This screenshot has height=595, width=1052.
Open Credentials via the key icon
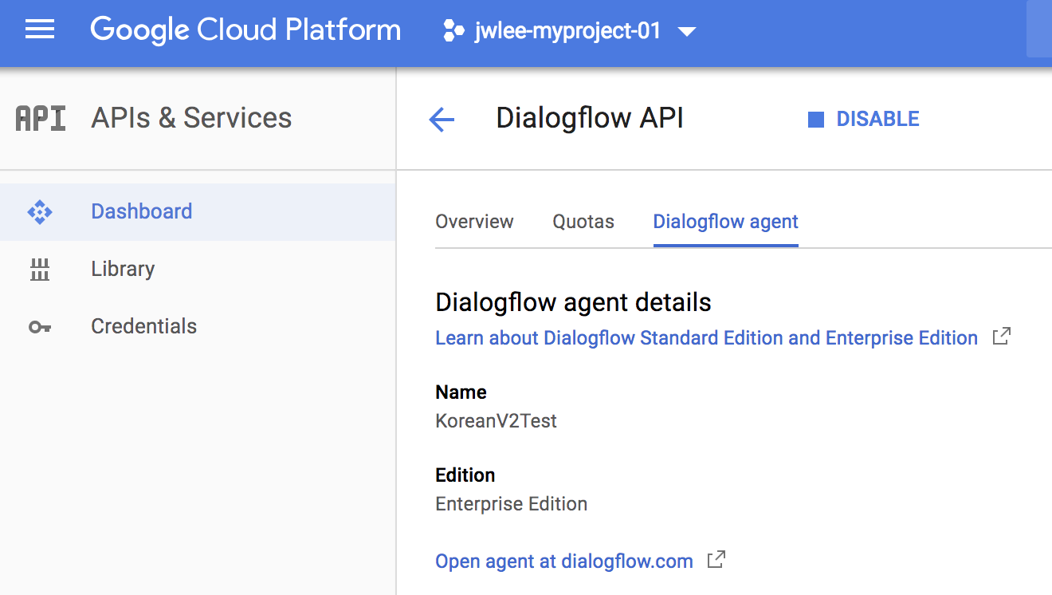39,325
